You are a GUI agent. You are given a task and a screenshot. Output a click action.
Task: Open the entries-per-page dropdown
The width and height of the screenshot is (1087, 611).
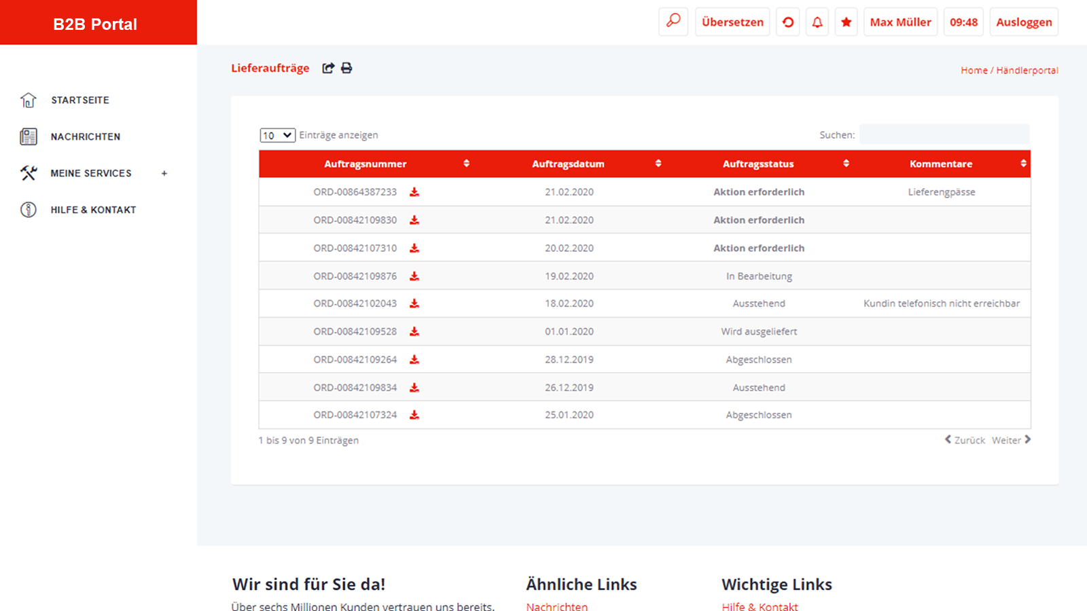pos(277,135)
